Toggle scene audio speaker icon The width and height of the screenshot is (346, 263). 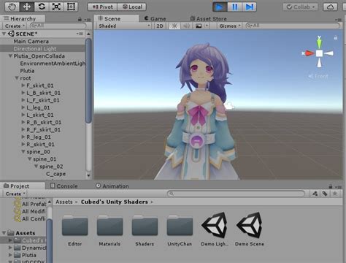[x=186, y=26]
